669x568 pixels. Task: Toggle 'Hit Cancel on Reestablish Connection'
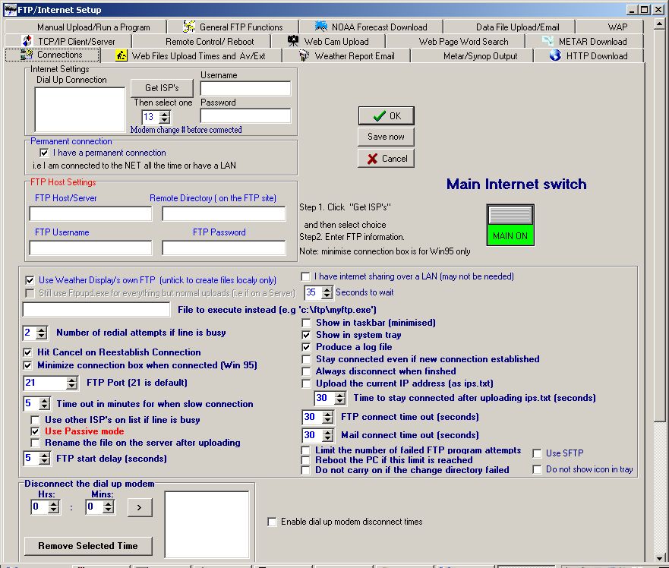pos(28,352)
